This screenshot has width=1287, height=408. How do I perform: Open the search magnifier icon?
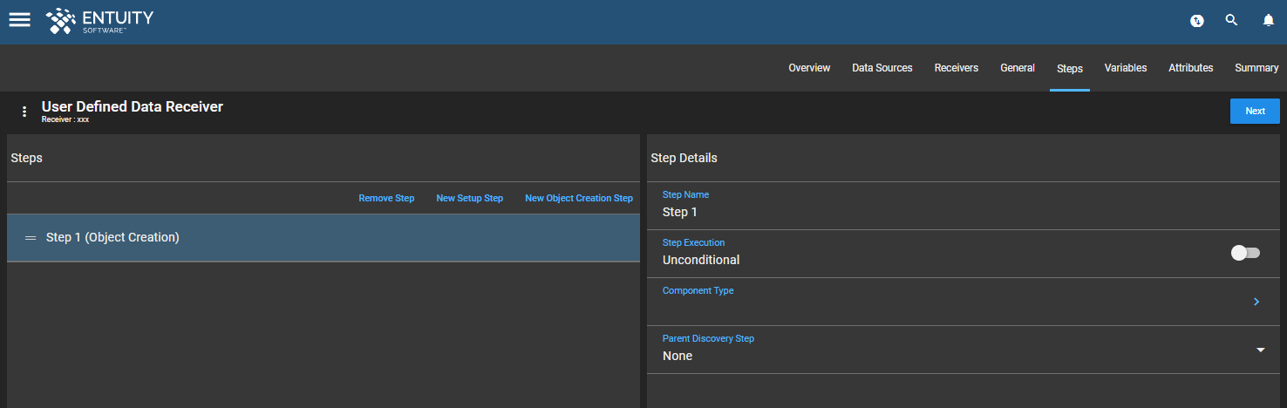point(1231,20)
